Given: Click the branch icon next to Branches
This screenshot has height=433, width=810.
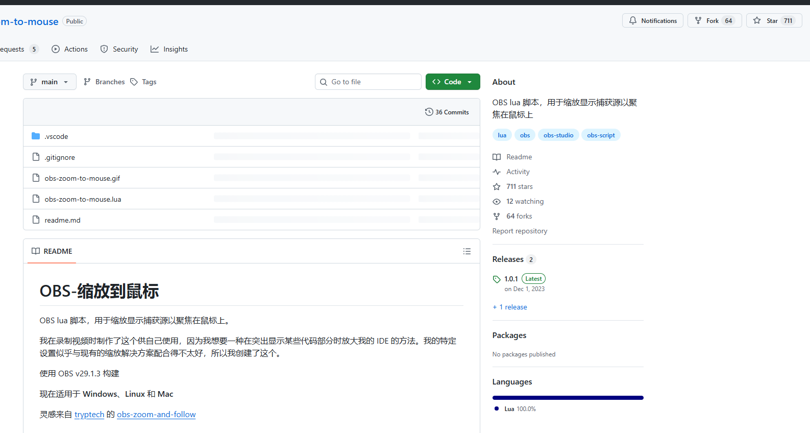Looking at the screenshot, I should pyautogui.click(x=87, y=82).
